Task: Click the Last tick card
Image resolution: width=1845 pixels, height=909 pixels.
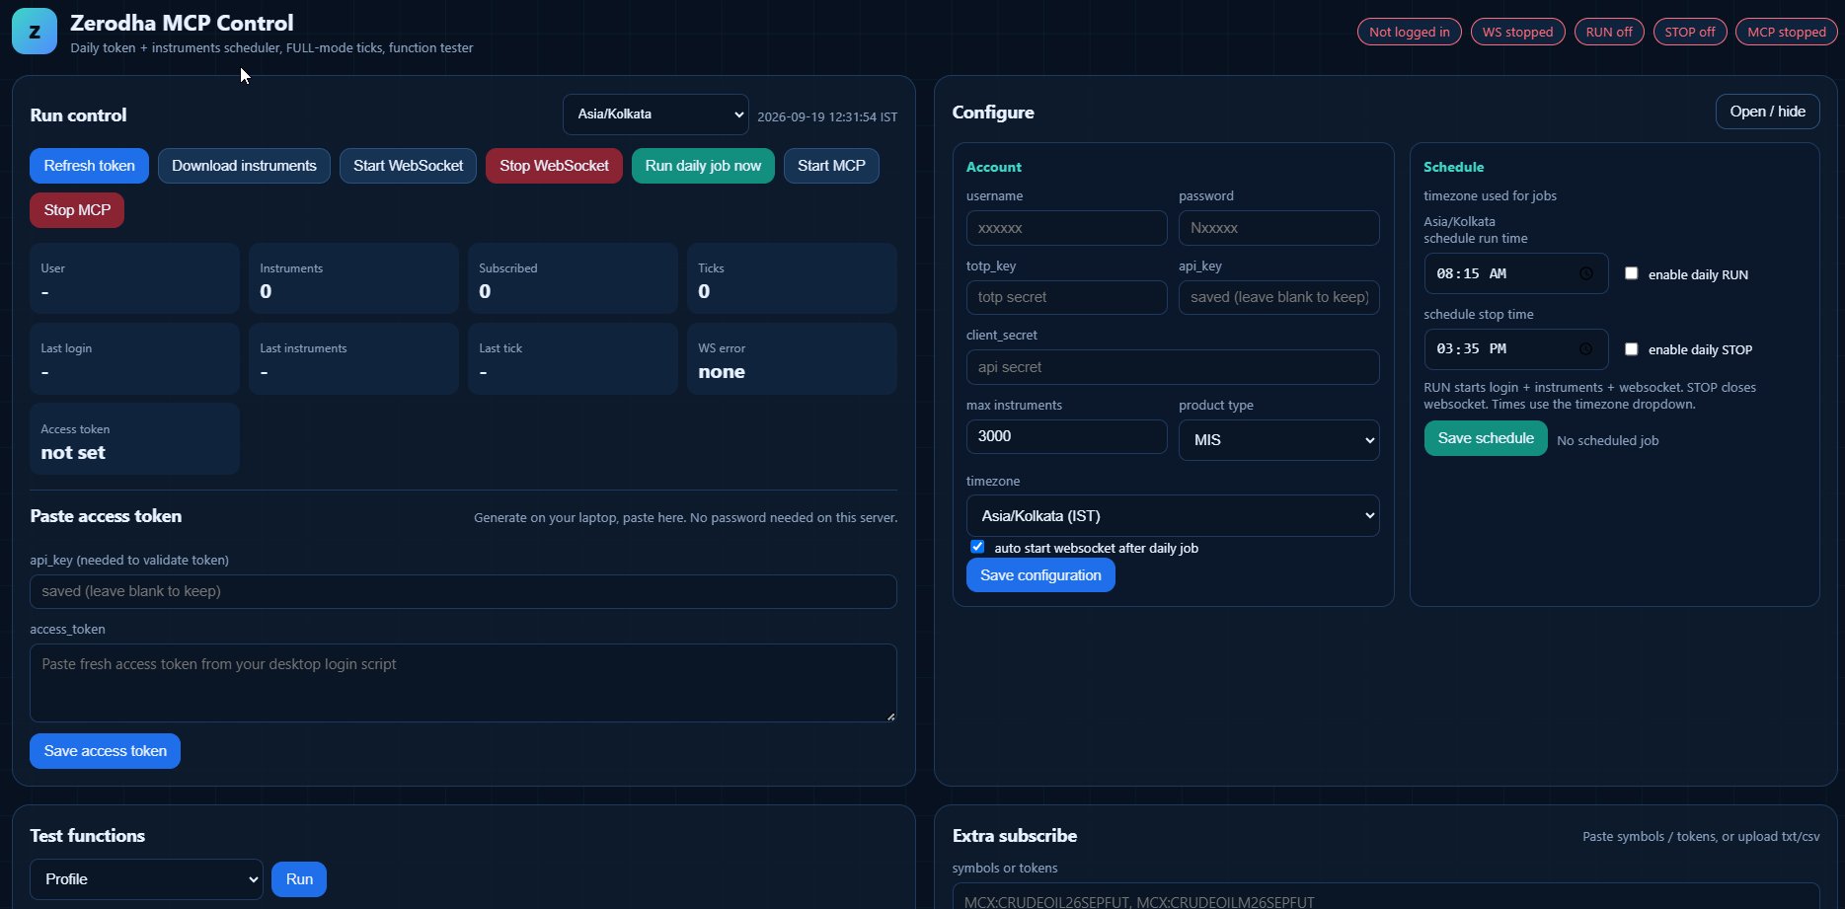Action: tap(573, 359)
